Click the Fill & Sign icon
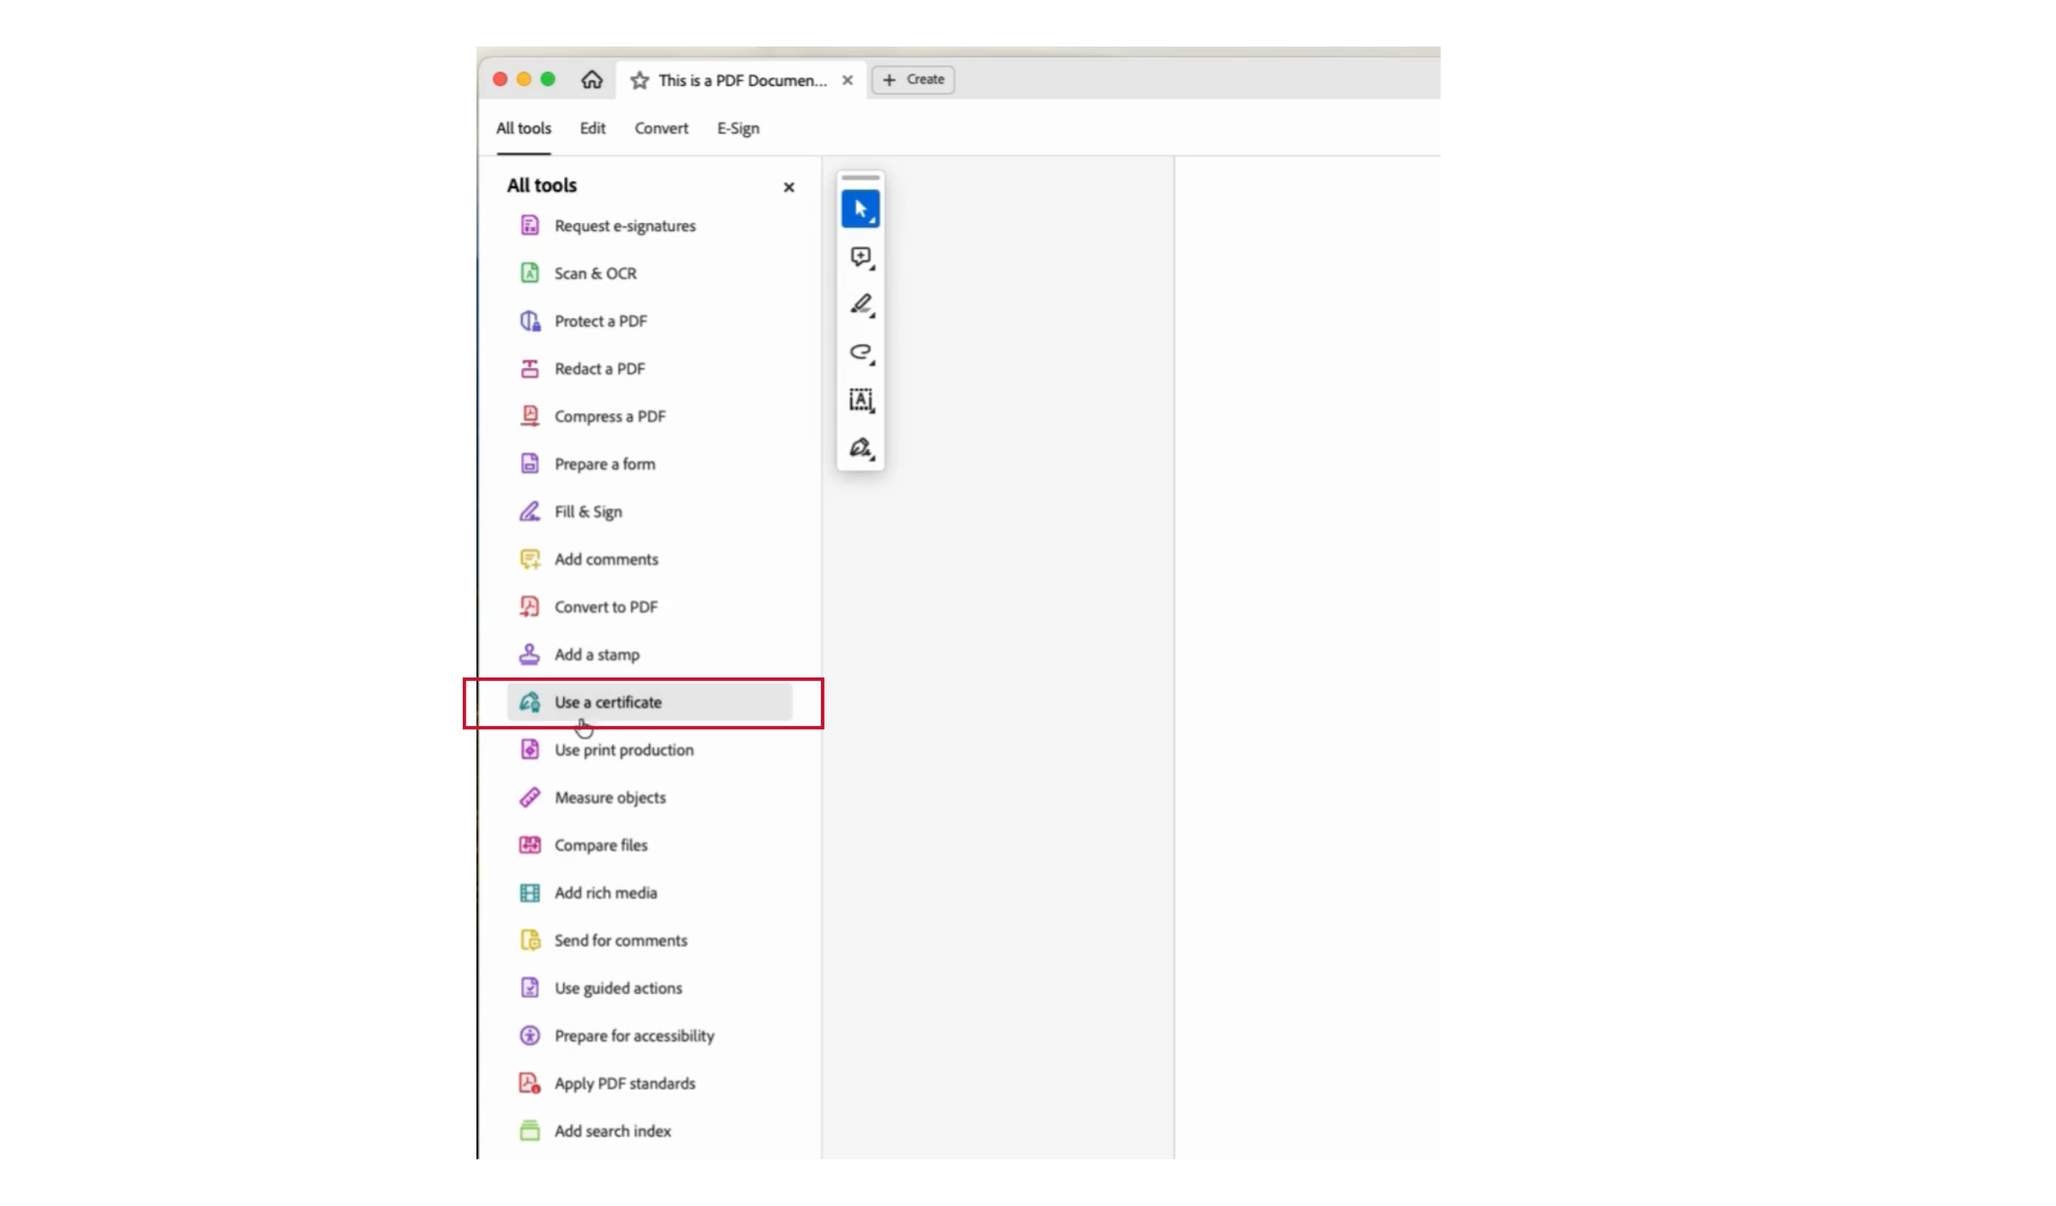The width and height of the screenshot is (2056, 1206). tap(529, 511)
